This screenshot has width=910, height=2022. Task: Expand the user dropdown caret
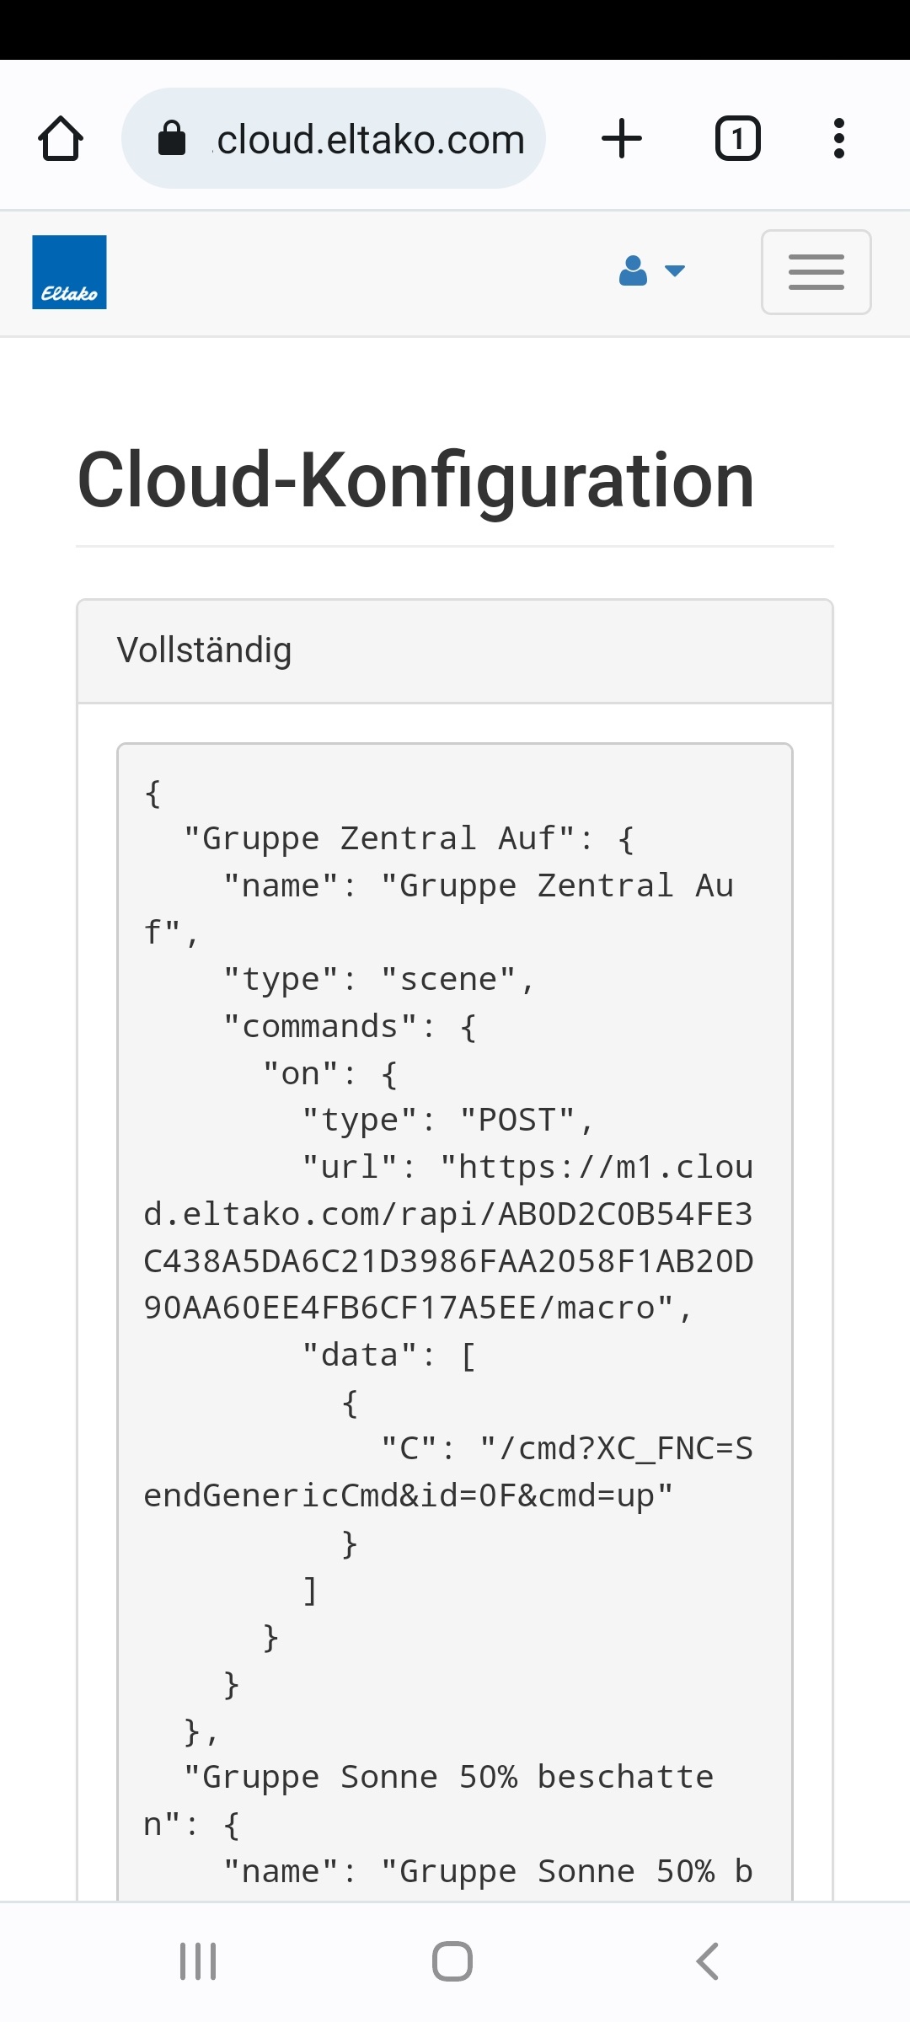pyautogui.click(x=675, y=271)
